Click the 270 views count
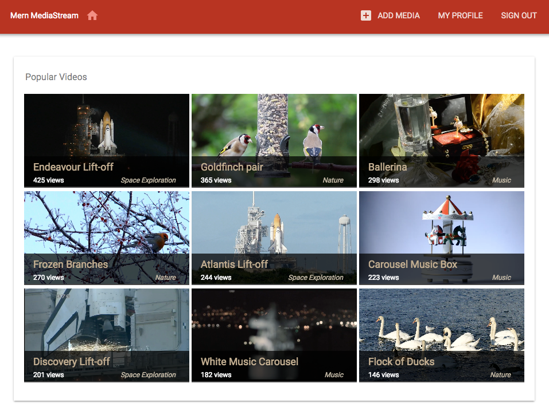 (x=48, y=278)
